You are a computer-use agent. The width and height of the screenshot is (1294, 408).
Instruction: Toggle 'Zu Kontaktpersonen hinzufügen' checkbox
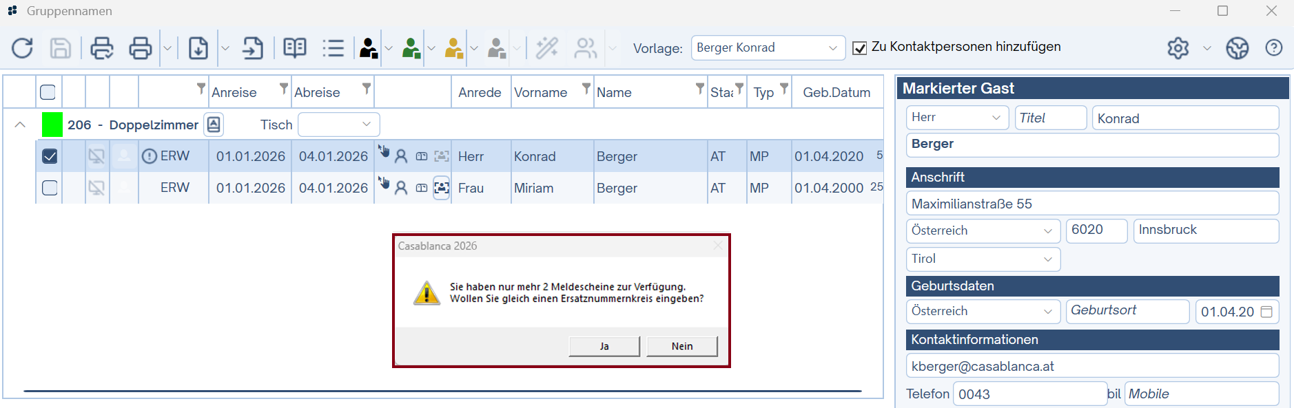tap(860, 48)
